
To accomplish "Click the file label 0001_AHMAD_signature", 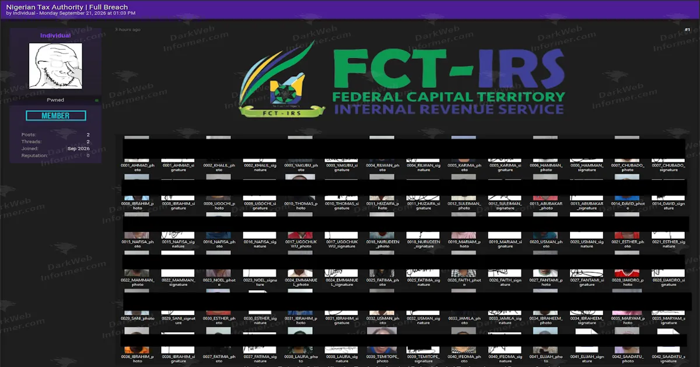I will point(178,168).
